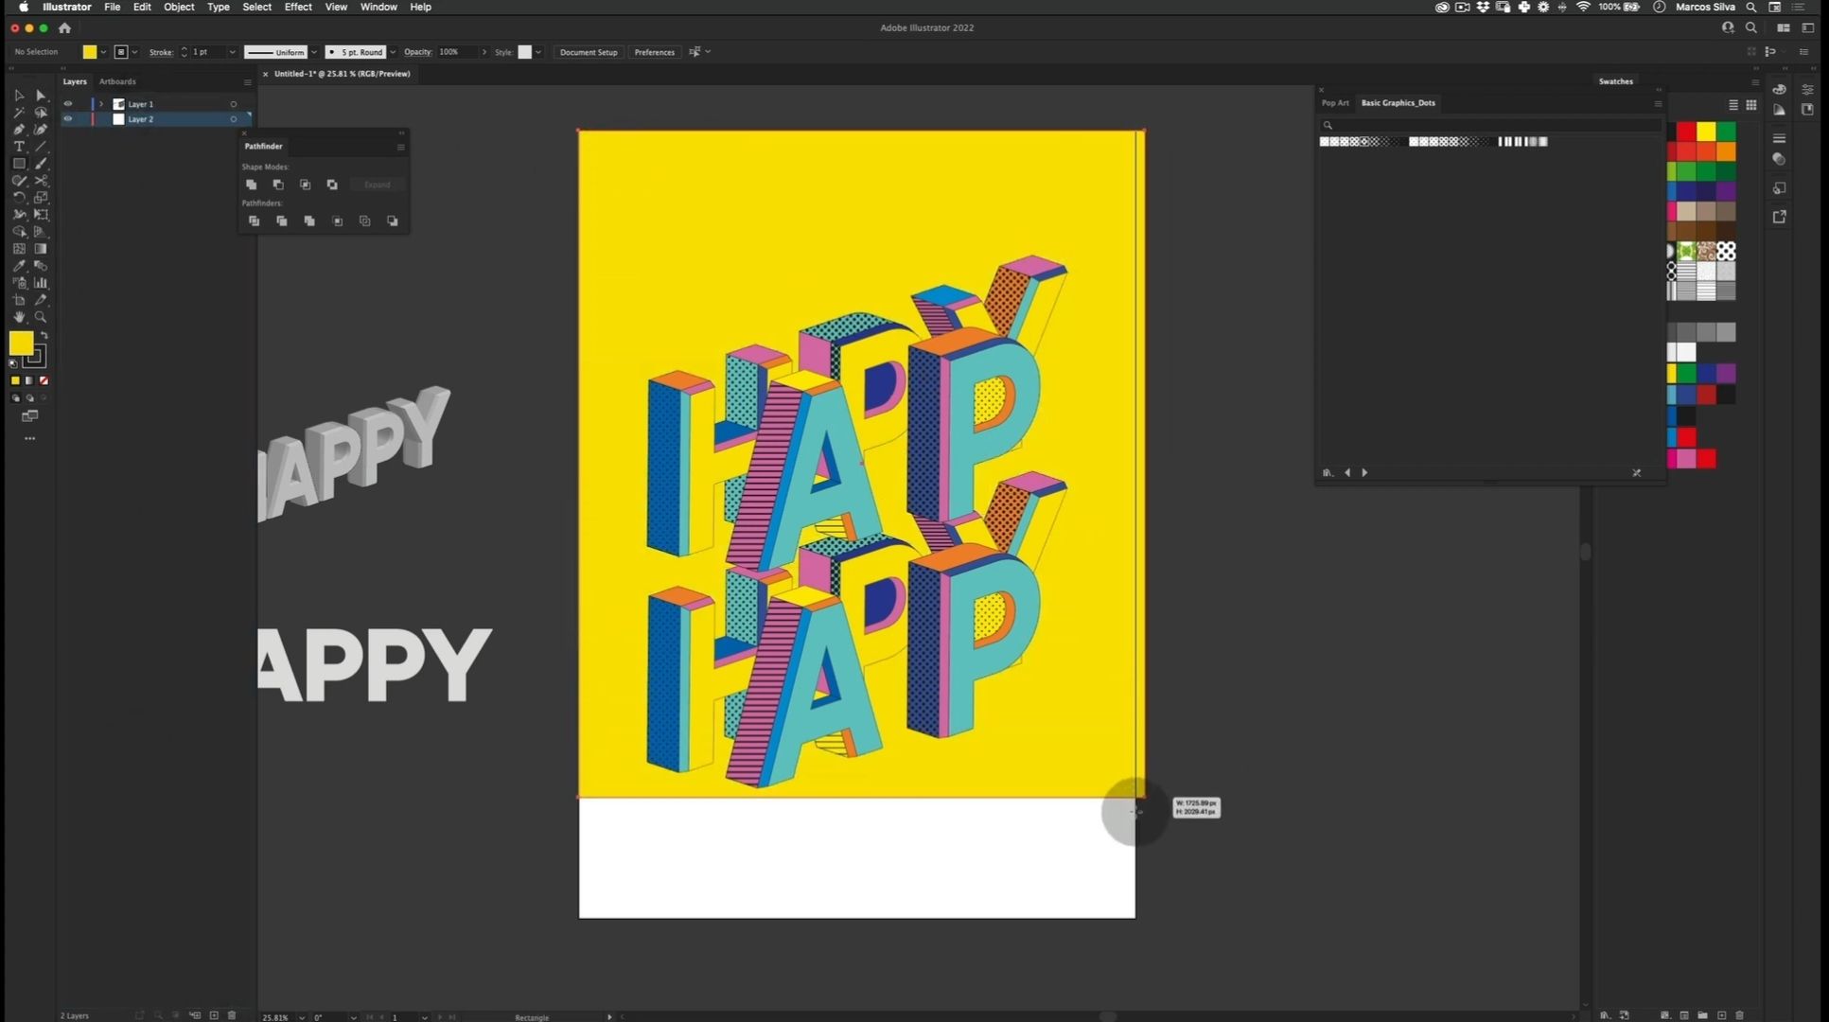Open the Object menu
The height and width of the screenshot is (1022, 1829).
(179, 7)
